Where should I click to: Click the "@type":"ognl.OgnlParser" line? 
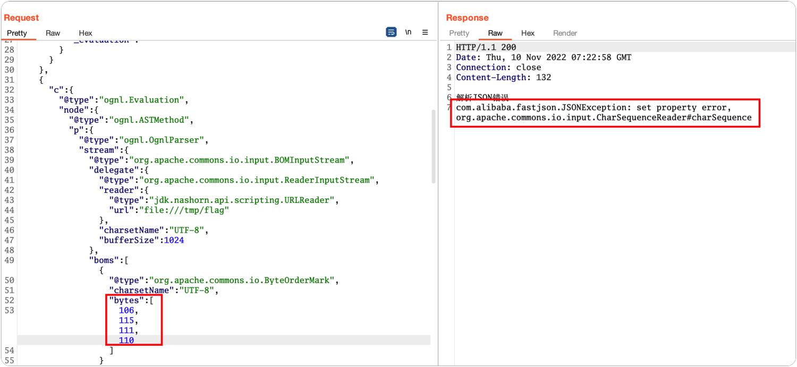[143, 140]
